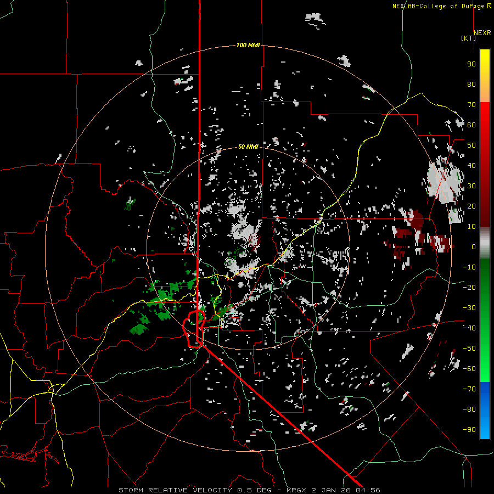
Task: Click the -60 value on the velocity scale
Action: point(469,369)
